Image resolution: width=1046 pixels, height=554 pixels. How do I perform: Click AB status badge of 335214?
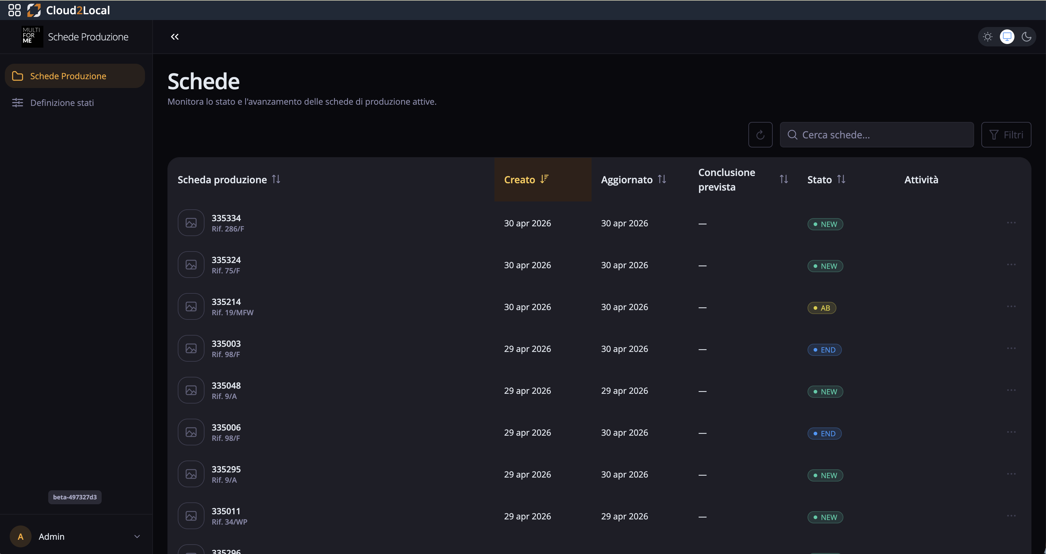pyautogui.click(x=822, y=308)
